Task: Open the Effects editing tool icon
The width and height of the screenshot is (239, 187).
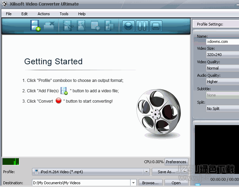Action: pyautogui.click(x=81, y=26)
